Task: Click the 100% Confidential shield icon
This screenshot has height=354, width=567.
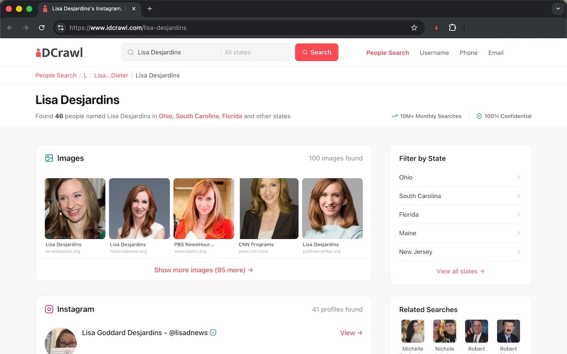Action: (479, 116)
